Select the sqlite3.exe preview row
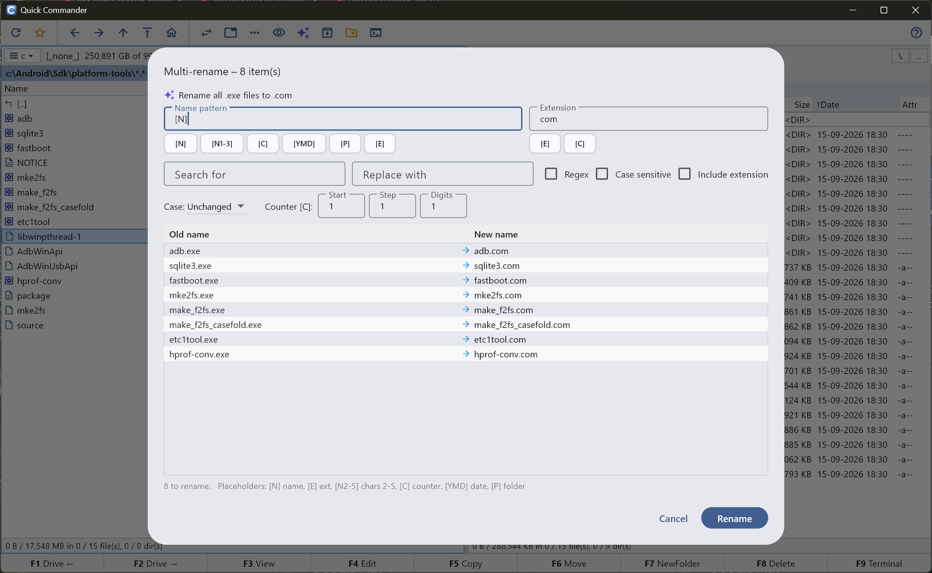This screenshot has width=932, height=573. [466, 266]
